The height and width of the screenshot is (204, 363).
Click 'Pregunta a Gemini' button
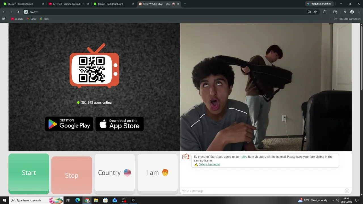click(319, 4)
